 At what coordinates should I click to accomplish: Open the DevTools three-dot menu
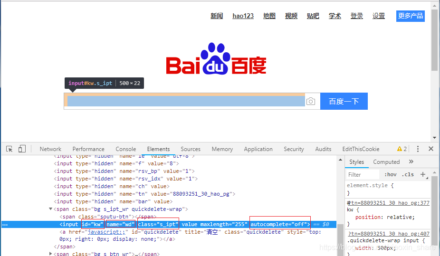[x=418, y=149]
